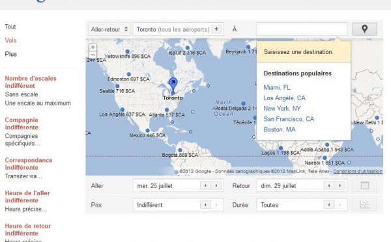
Task: Click Iqaluit 2 316 $CA map marker
Action: (x=187, y=47)
